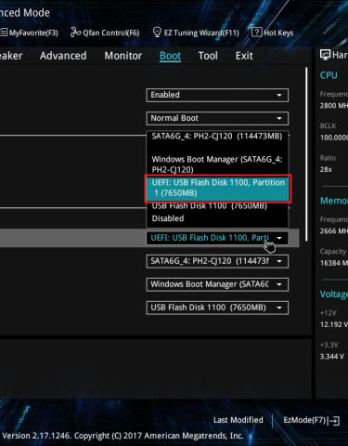Open the Tool tab
Screen dimensions: 348x446
pos(208,56)
